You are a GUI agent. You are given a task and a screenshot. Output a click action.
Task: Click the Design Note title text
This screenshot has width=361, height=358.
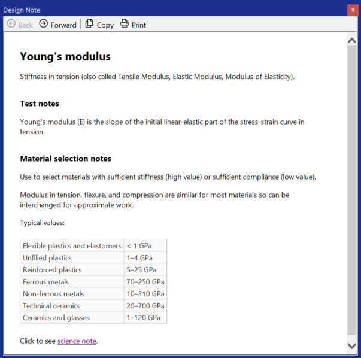point(22,10)
